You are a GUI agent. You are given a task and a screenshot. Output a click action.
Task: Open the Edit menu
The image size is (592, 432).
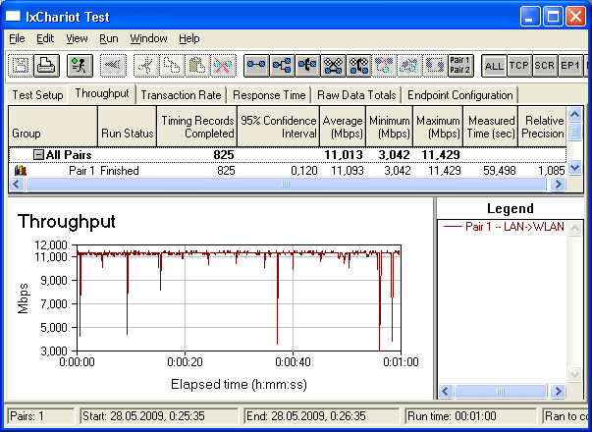point(45,38)
